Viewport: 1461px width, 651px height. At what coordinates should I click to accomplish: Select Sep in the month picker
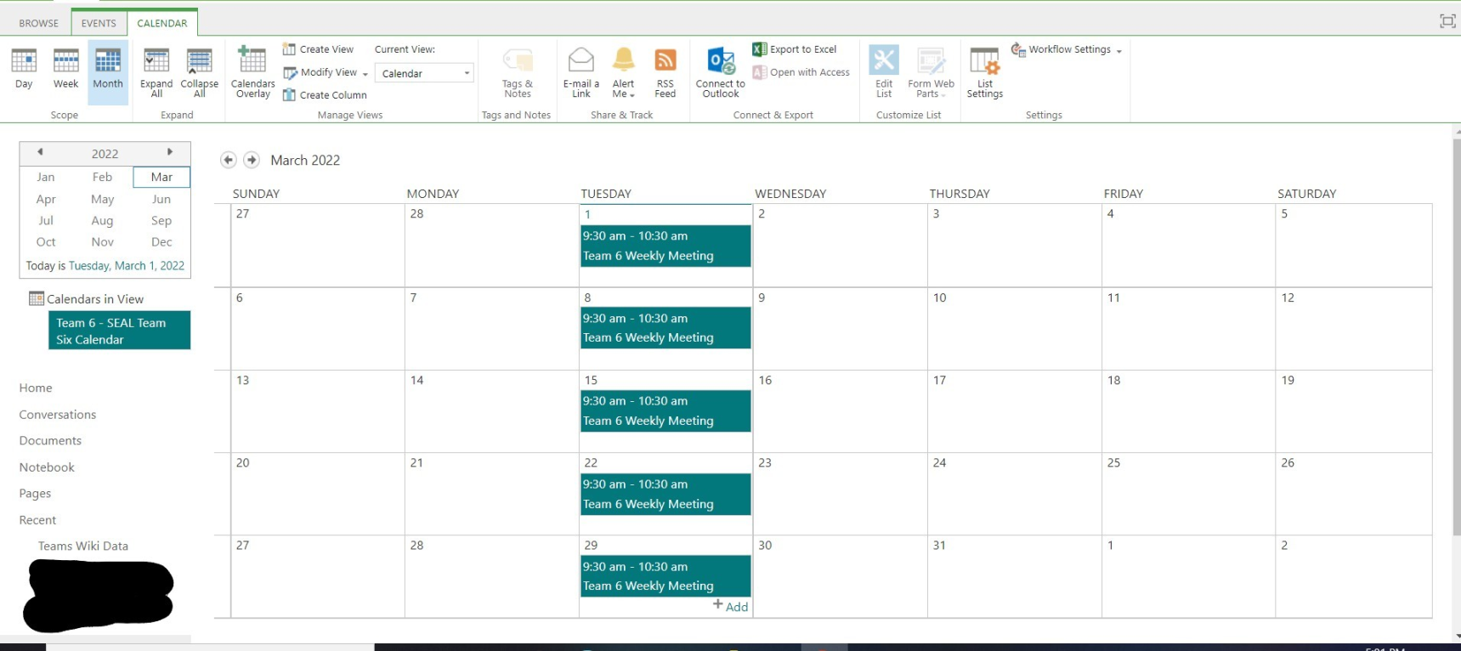tap(161, 220)
